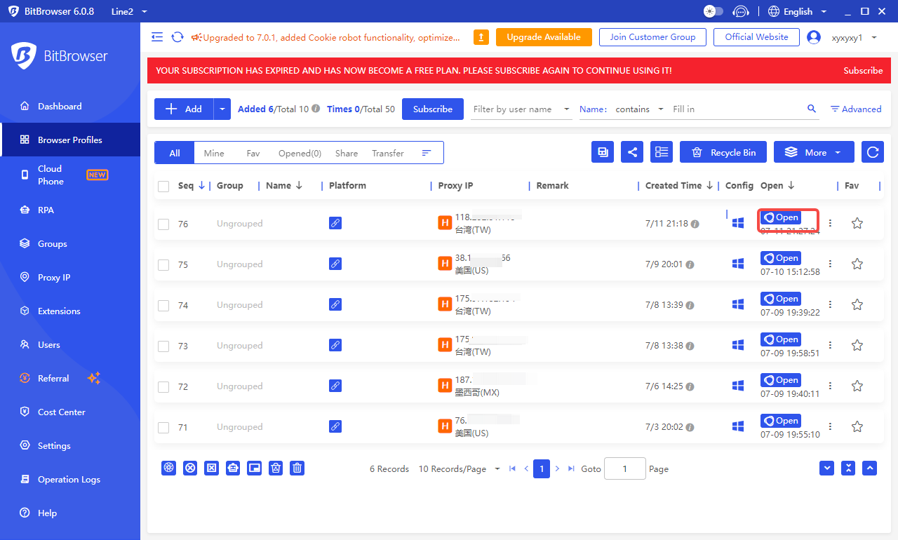
Task: Click Join Customer Group button
Action: [652, 37]
